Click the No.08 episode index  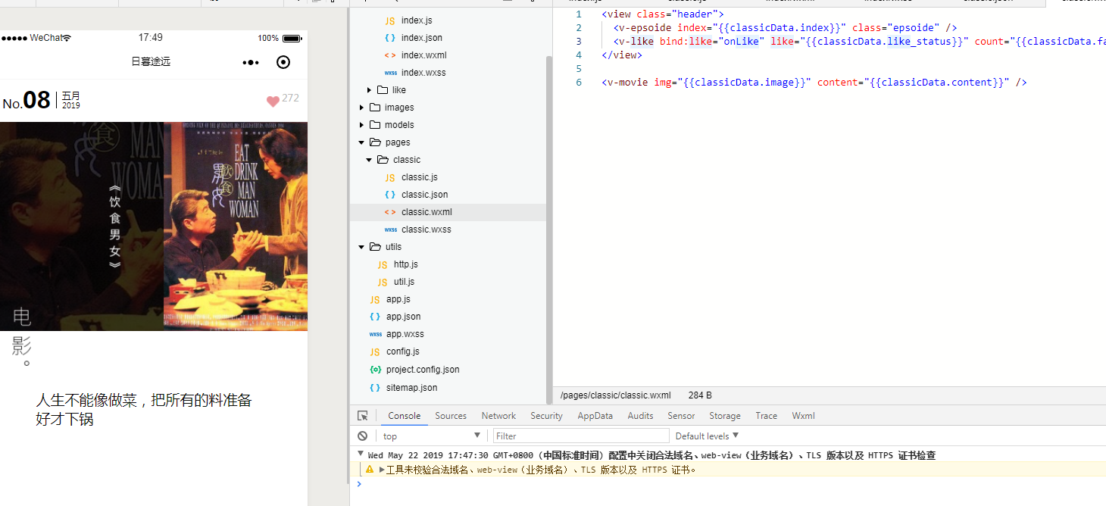[x=27, y=101]
